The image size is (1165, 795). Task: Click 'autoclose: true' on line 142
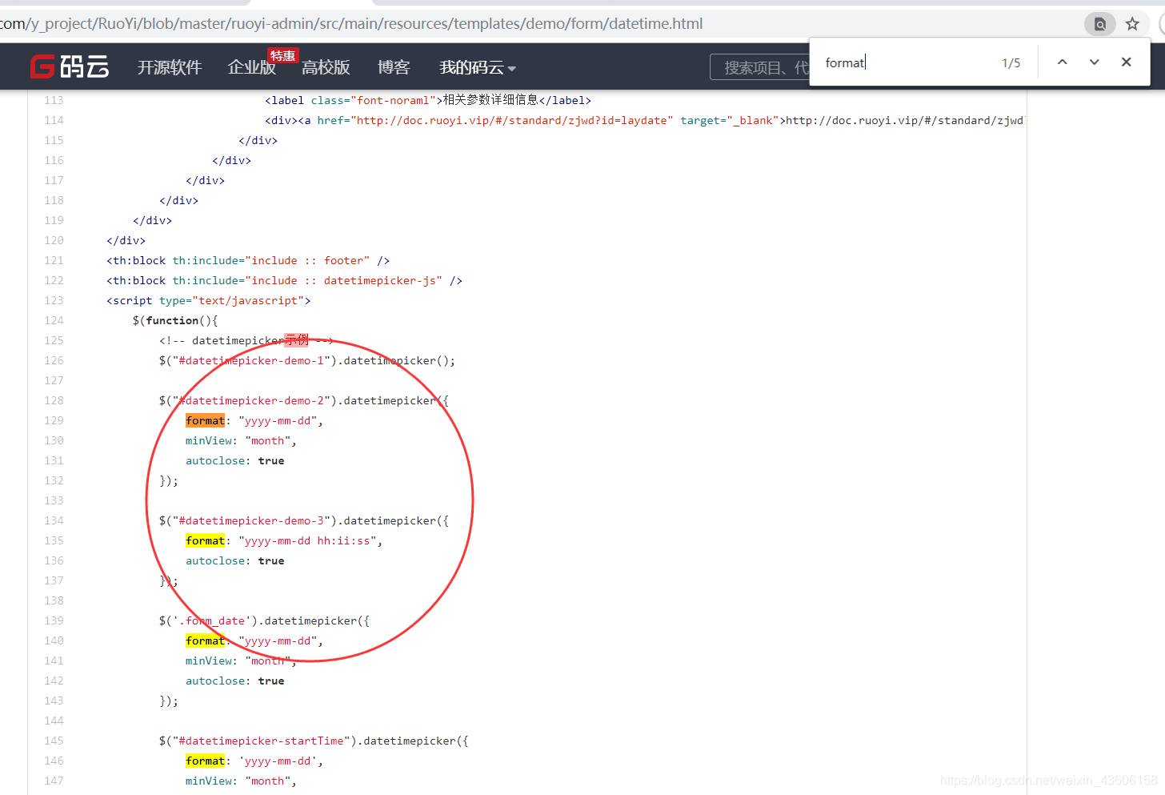[235, 681]
